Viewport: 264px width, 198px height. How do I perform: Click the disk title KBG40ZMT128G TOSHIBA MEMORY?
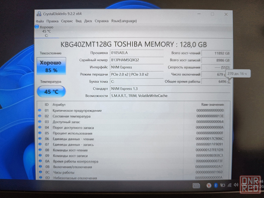134,45
